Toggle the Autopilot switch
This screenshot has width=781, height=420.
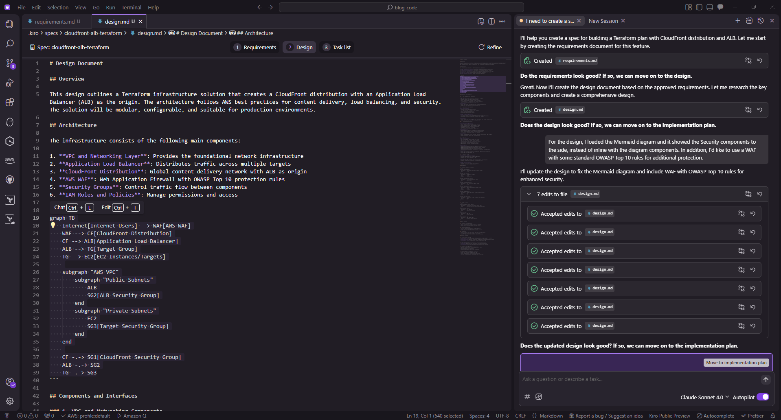pos(763,397)
